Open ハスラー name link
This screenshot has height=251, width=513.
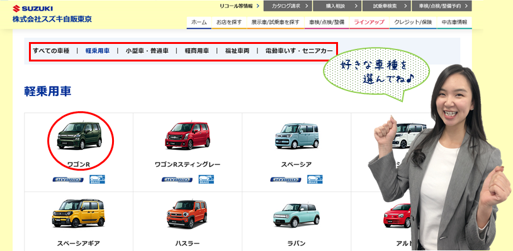pyautogui.click(x=187, y=243)
